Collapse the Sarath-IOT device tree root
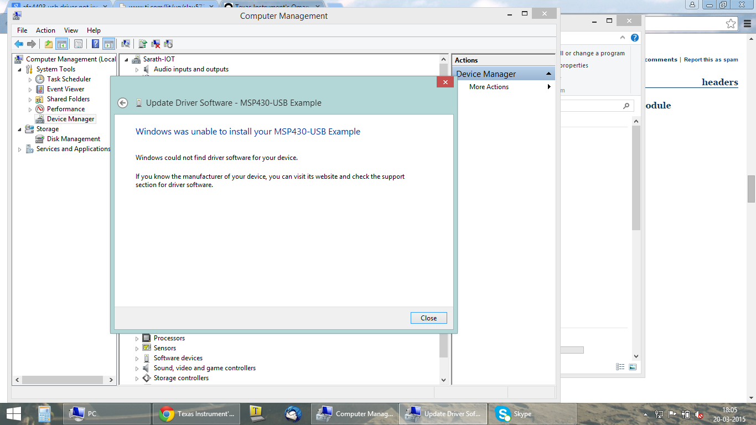 [126, 60]
